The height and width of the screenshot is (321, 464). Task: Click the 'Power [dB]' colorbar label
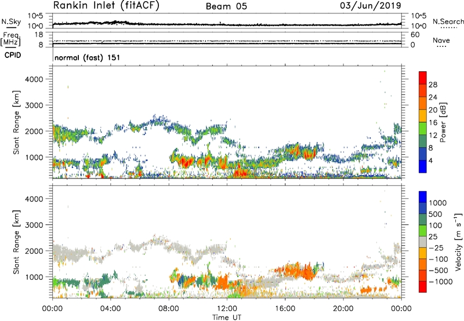click(x=443, y=122)
